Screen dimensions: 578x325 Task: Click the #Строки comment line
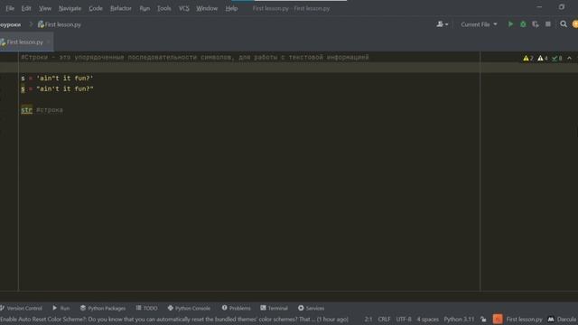195,57
